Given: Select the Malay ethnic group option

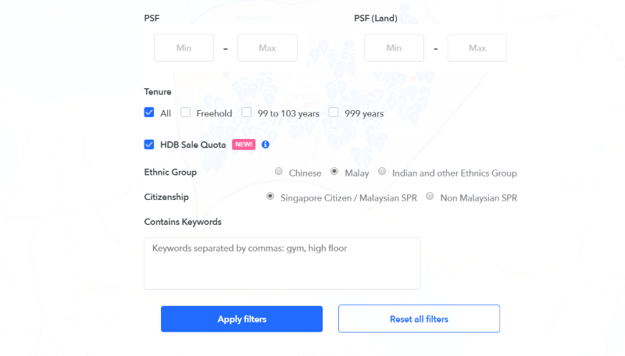Looking at the screenshot, I should pyautogui.click(x=334, y=171).
